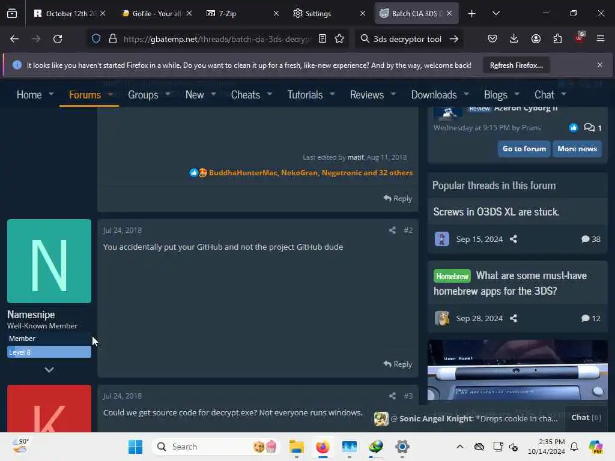Open the notification bell in taskbar
The image size is (615, 461).
pyautogui.click(x=574, y=447)
